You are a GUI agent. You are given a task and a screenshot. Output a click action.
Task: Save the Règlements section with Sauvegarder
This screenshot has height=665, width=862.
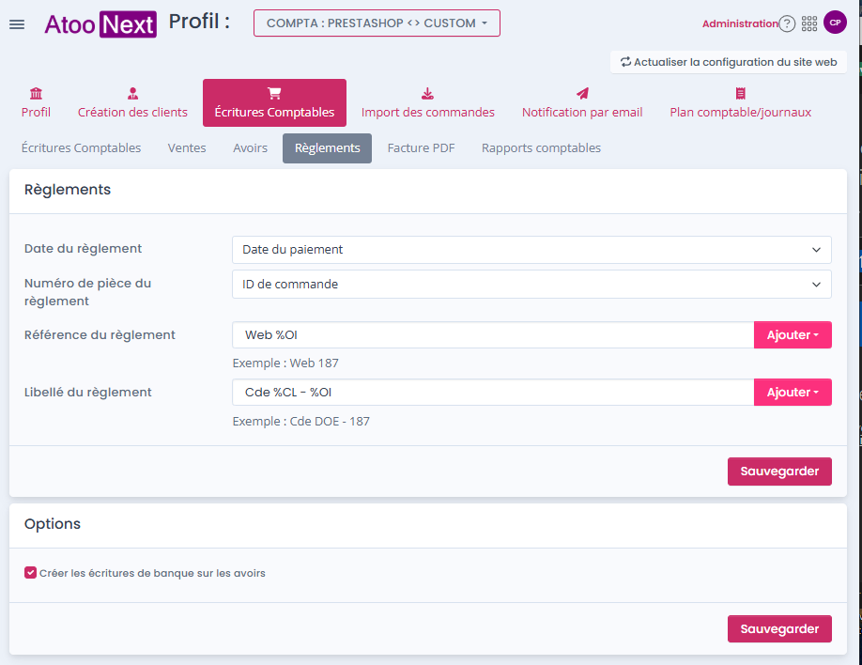coord(779,472)
